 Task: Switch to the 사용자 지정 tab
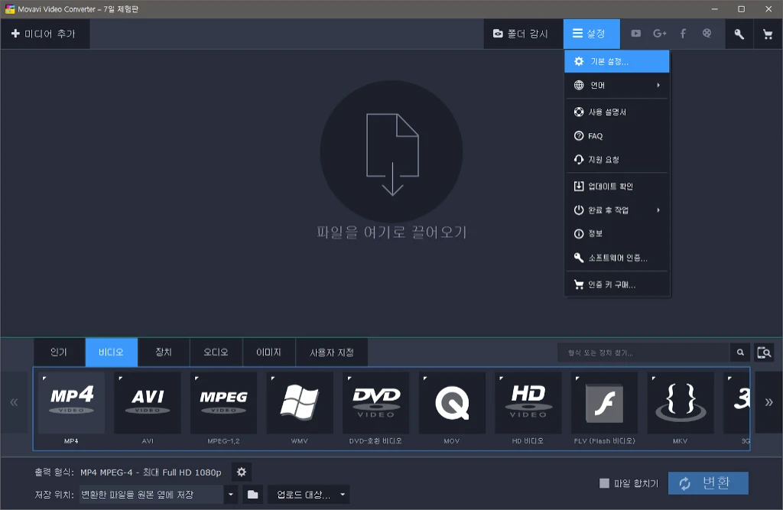tap(332, 352)
